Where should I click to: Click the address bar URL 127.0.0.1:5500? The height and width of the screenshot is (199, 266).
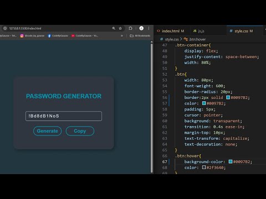point(25,28)
